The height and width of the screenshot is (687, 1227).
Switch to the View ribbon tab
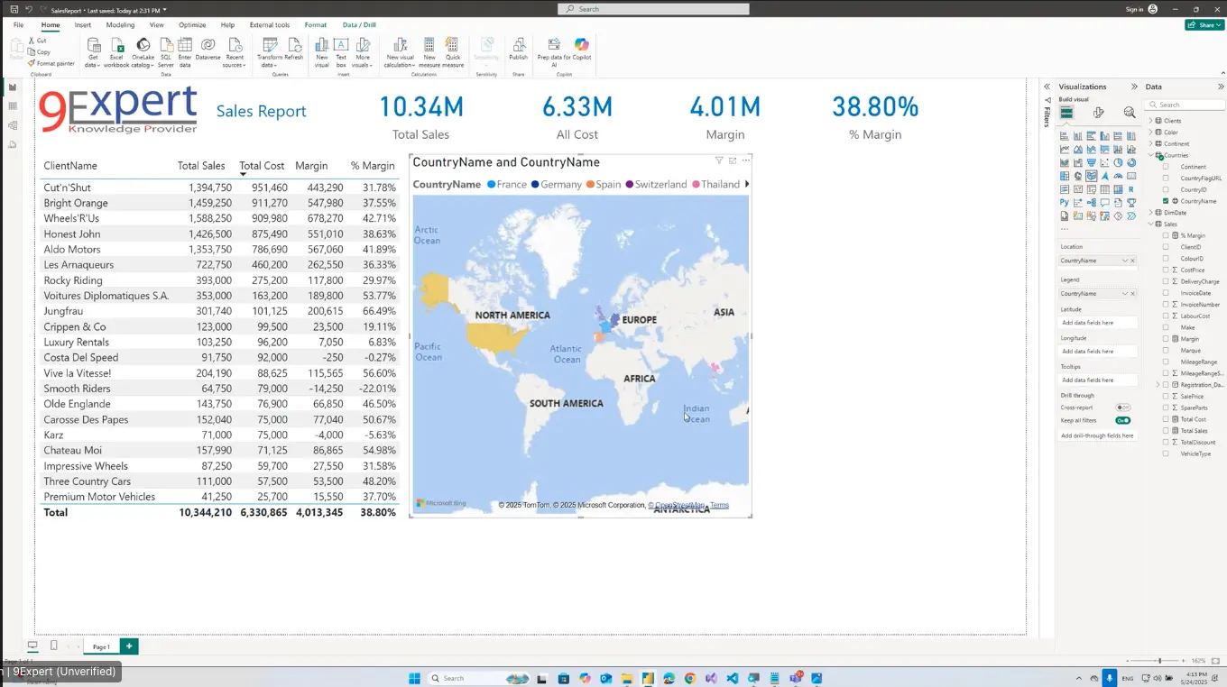pos(157,25)
